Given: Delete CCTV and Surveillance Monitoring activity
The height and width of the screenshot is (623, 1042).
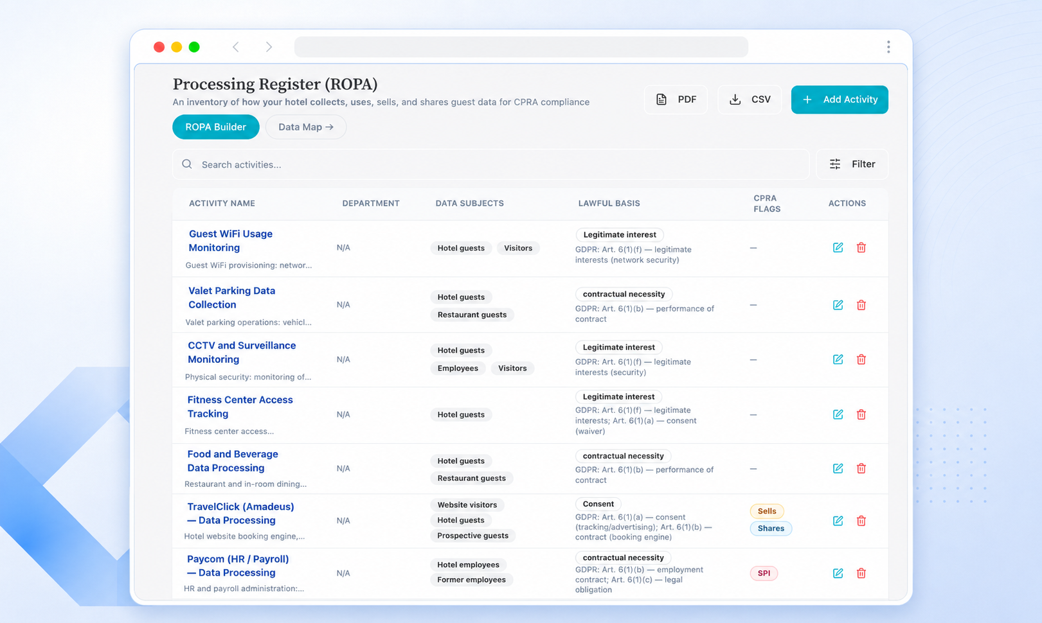Looking at the screenshot, I should [861, 359].
